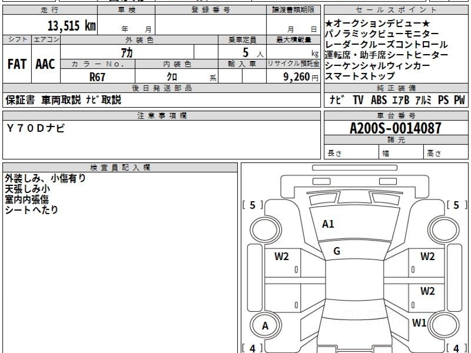Click the A1 mark on the hood diagram
The image size is (471, 353).
tap(328, 224)
